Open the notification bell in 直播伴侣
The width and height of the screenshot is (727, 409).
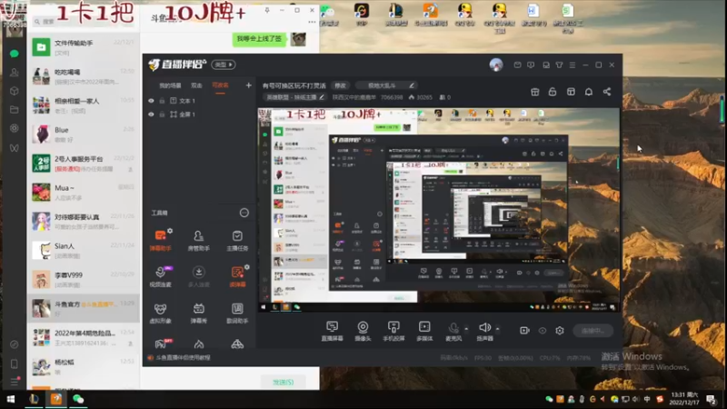click(588, 92)
